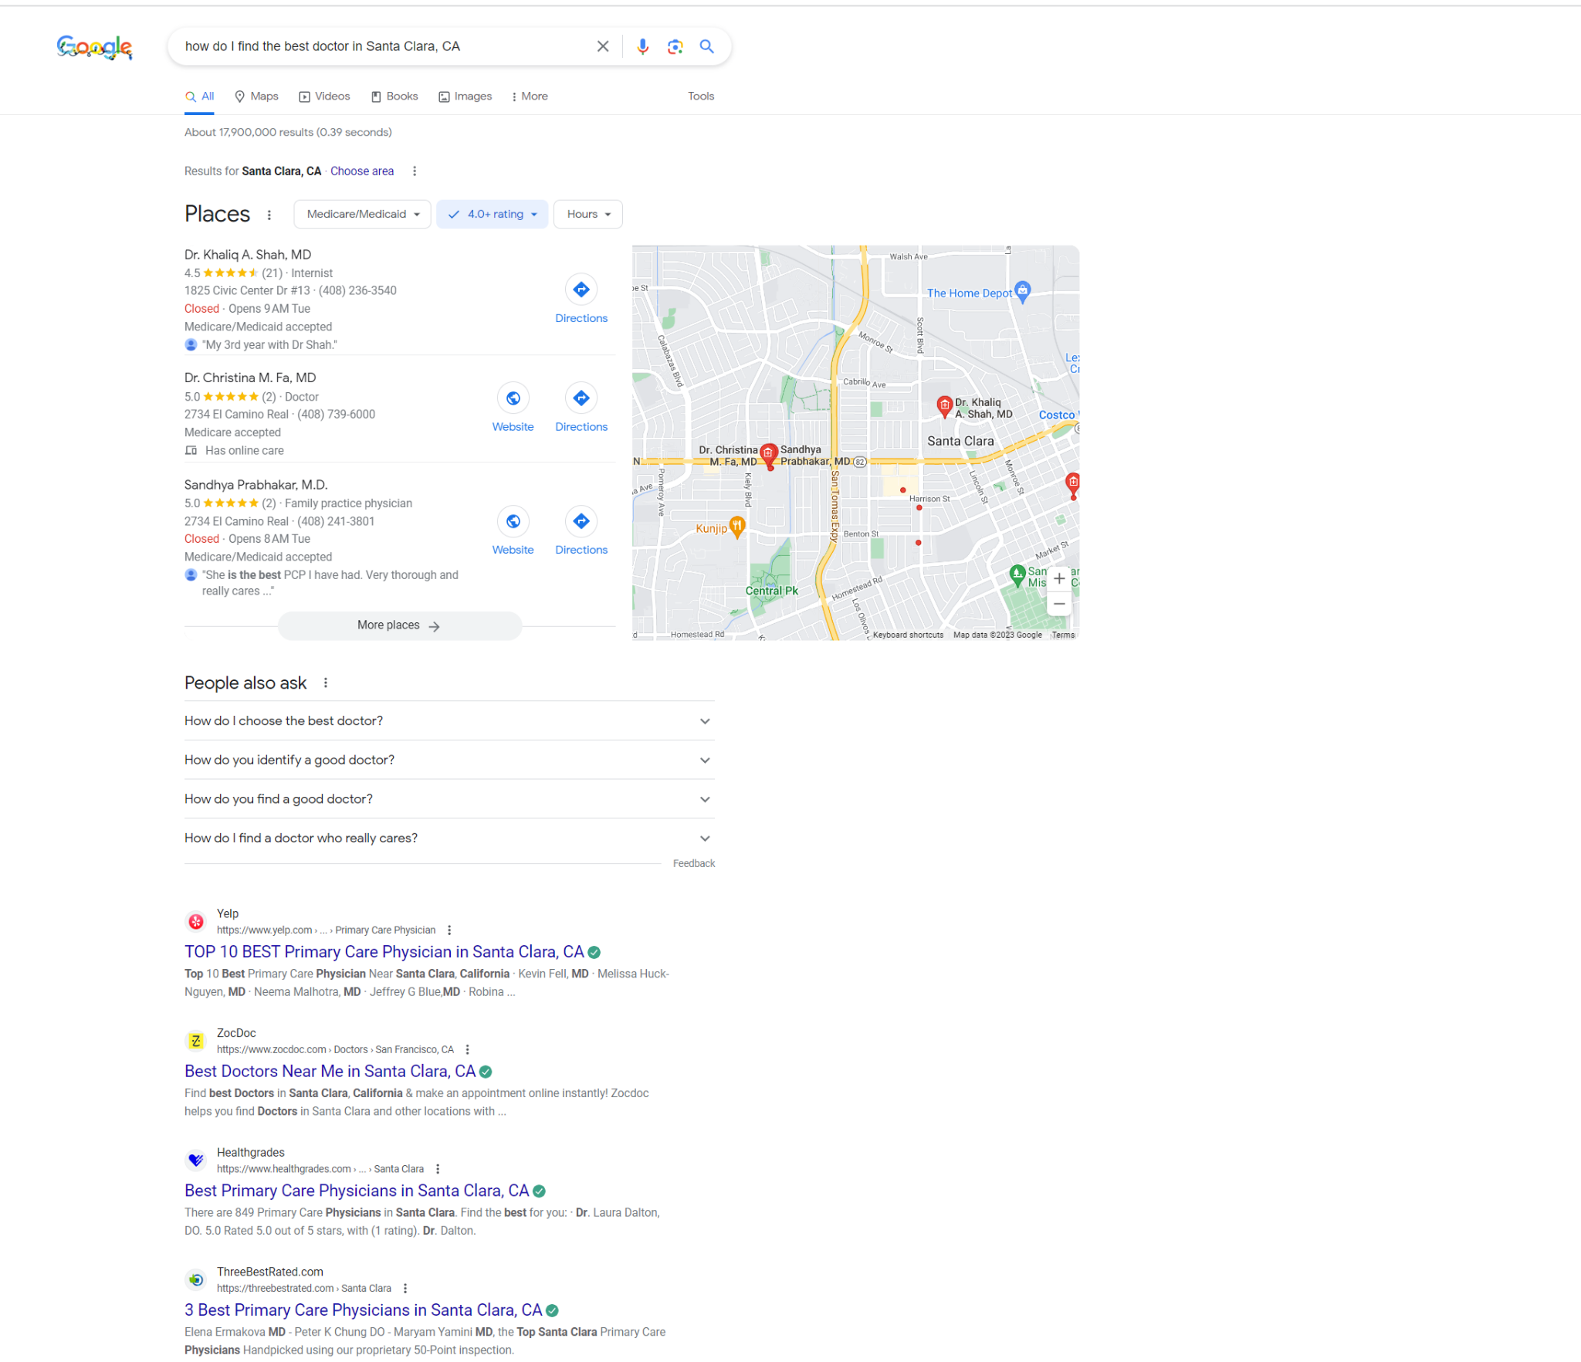Open options menu next to Choose area

click(415, 171)
